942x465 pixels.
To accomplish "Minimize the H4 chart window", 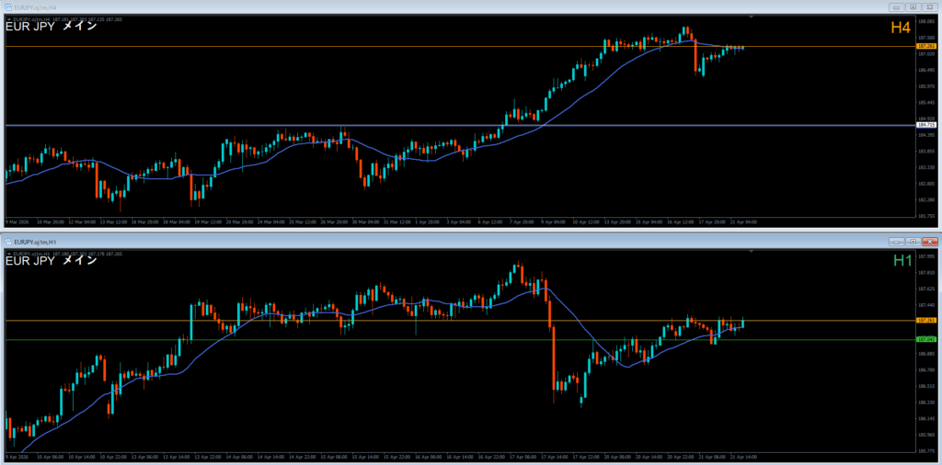I will (897, 6).
